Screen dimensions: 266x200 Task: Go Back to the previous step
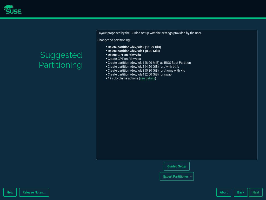point(241,192)
